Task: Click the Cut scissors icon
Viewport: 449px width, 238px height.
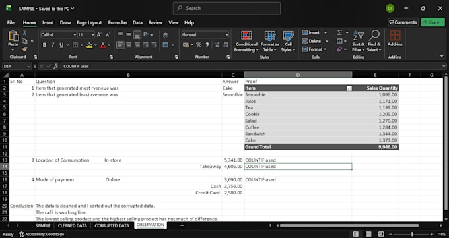Action: point(24,32)
